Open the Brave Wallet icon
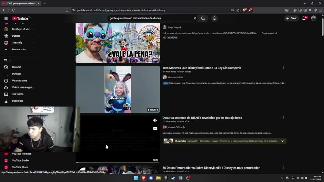The width and height of the screenshot is (324, 182). [x=305, y=10]
